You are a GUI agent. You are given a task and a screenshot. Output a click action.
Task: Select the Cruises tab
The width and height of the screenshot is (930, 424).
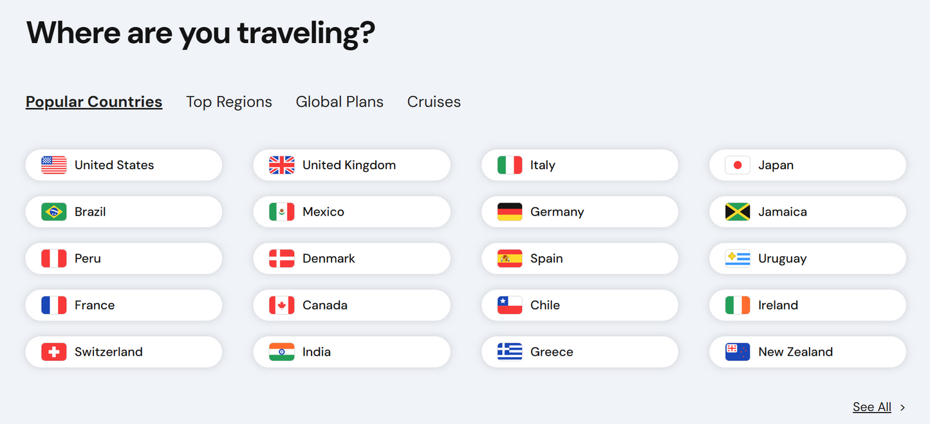433,101
